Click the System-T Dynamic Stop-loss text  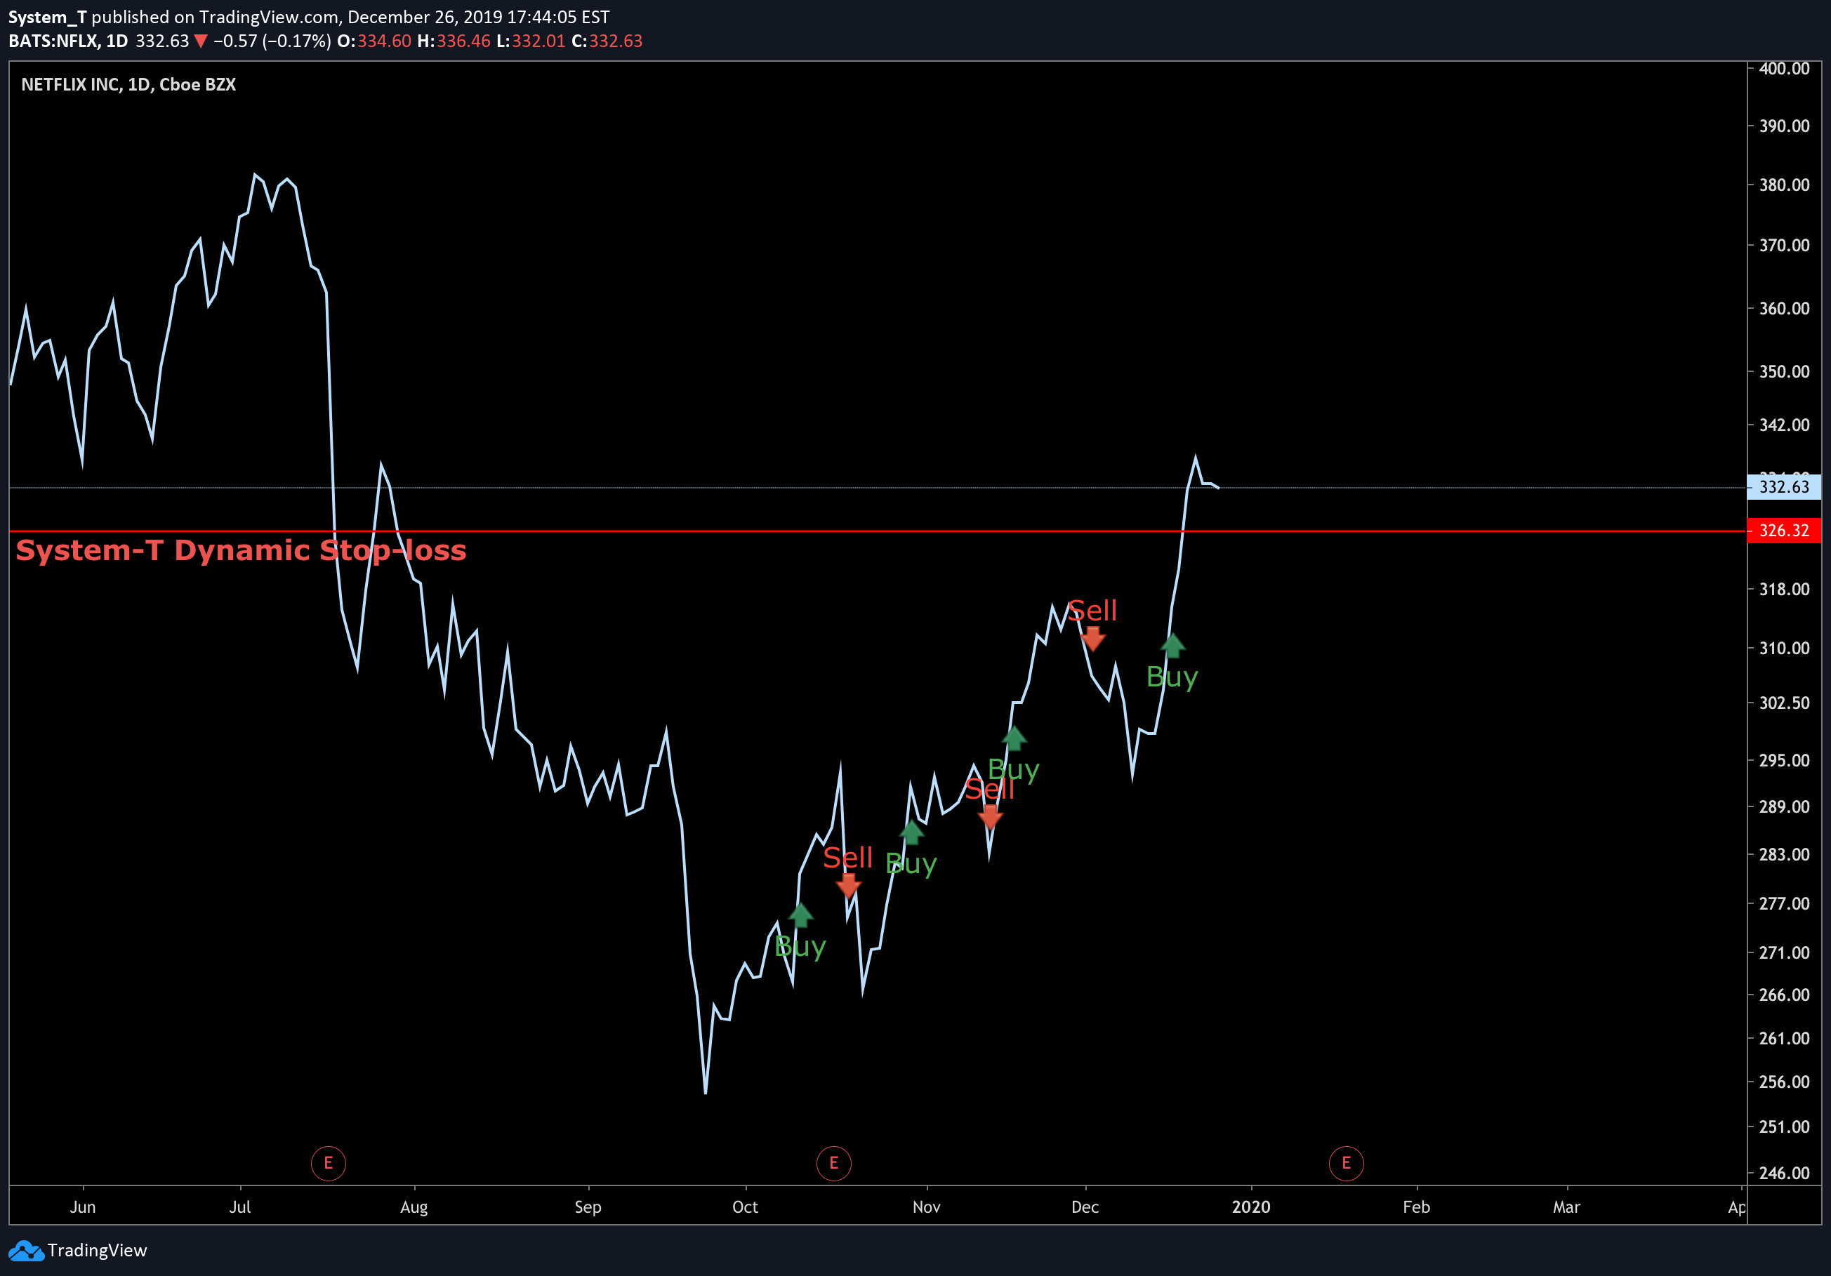click(x=241, y=551)
